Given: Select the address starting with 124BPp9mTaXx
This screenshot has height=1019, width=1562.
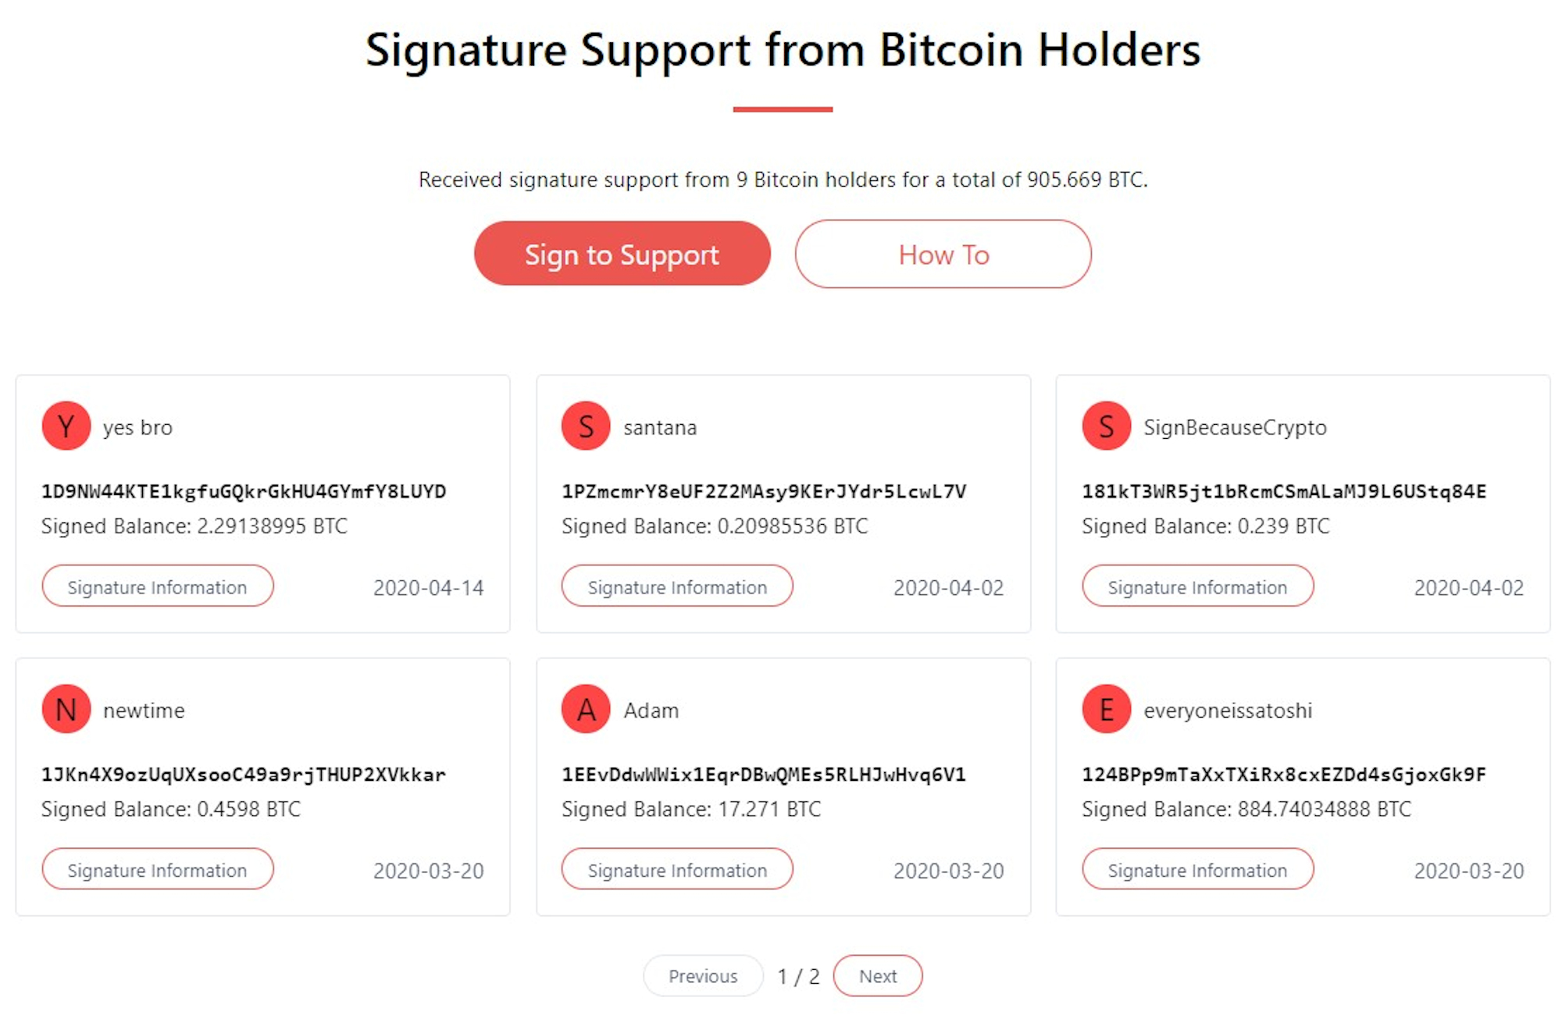Looking at the screenshot, I should pyautogui.click(x=1283, y=775).
